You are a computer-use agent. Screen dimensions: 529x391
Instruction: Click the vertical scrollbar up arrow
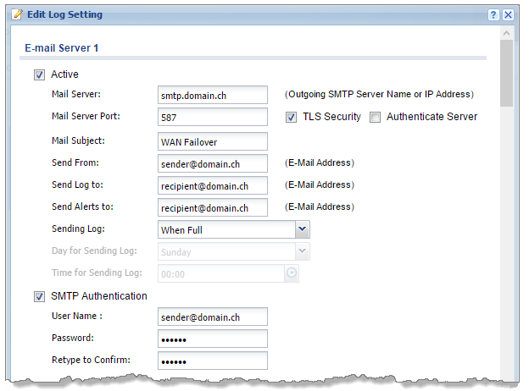[507, 34]
